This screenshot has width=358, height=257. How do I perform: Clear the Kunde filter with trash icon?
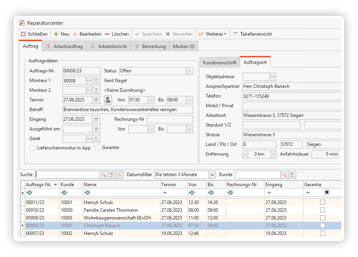pos(292,175)
